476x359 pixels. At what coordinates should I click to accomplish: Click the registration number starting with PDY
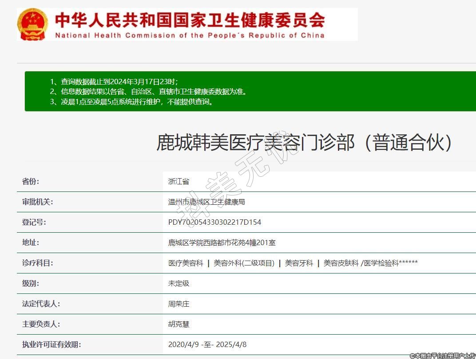click(214, 222)
